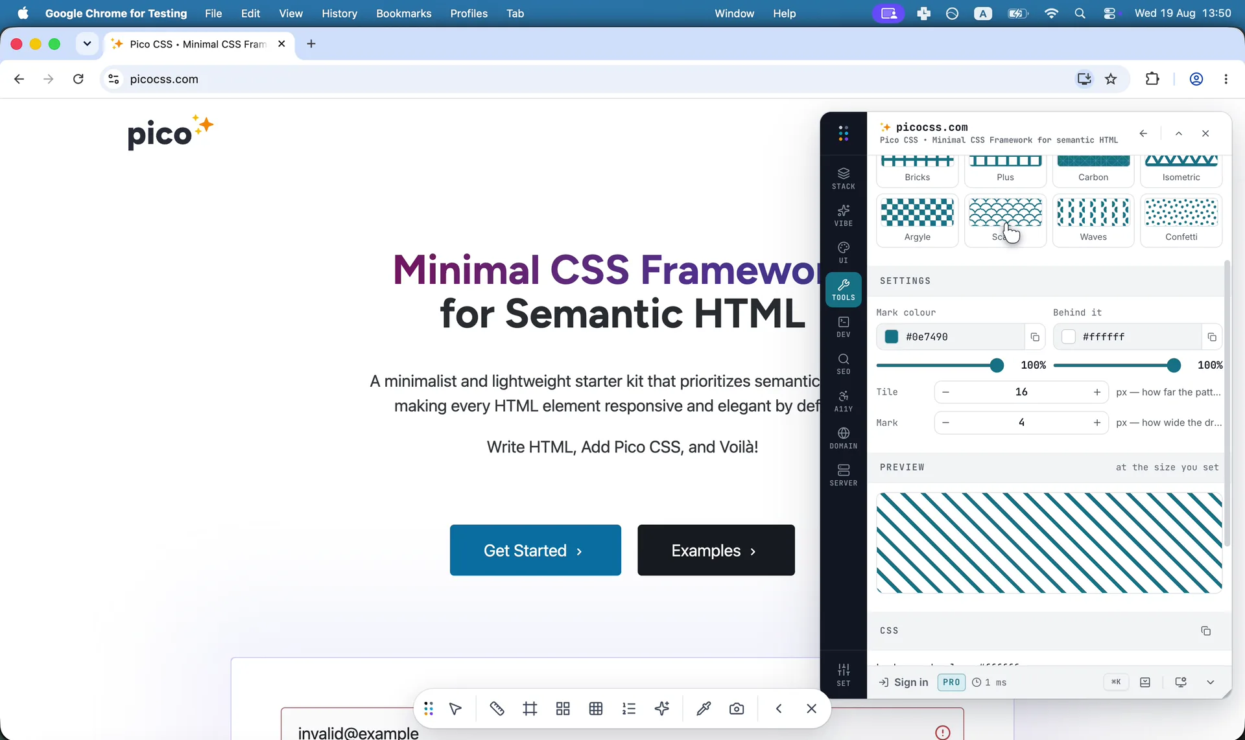Open the Domain globe icon
This screenshot has width=1245, height=740.
pos(843,438)
